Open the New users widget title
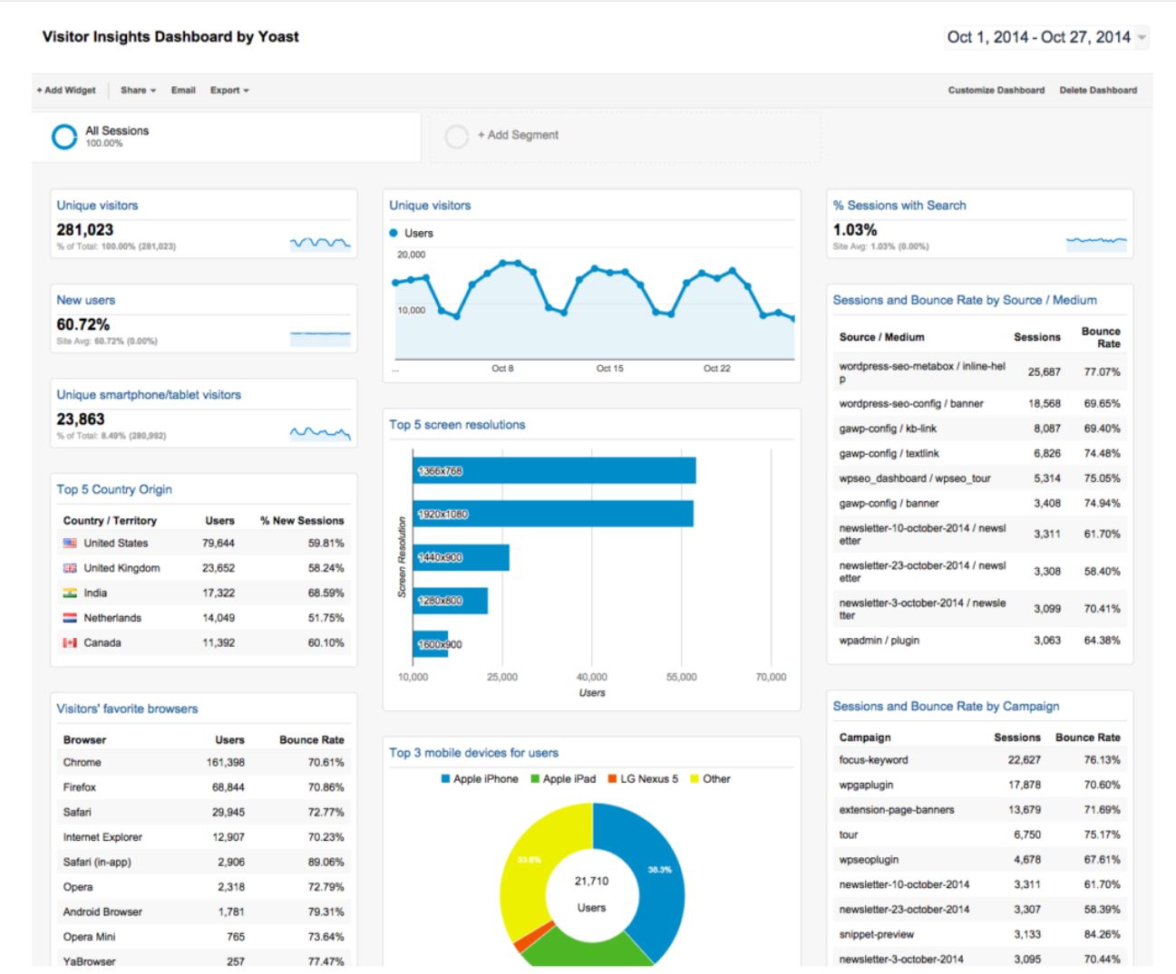 (x=85, y=300)
